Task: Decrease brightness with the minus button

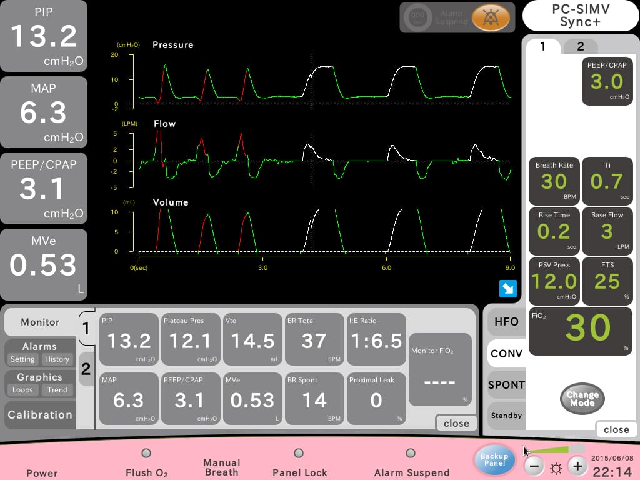Action: pyautogui.click(x=534, y=466)
